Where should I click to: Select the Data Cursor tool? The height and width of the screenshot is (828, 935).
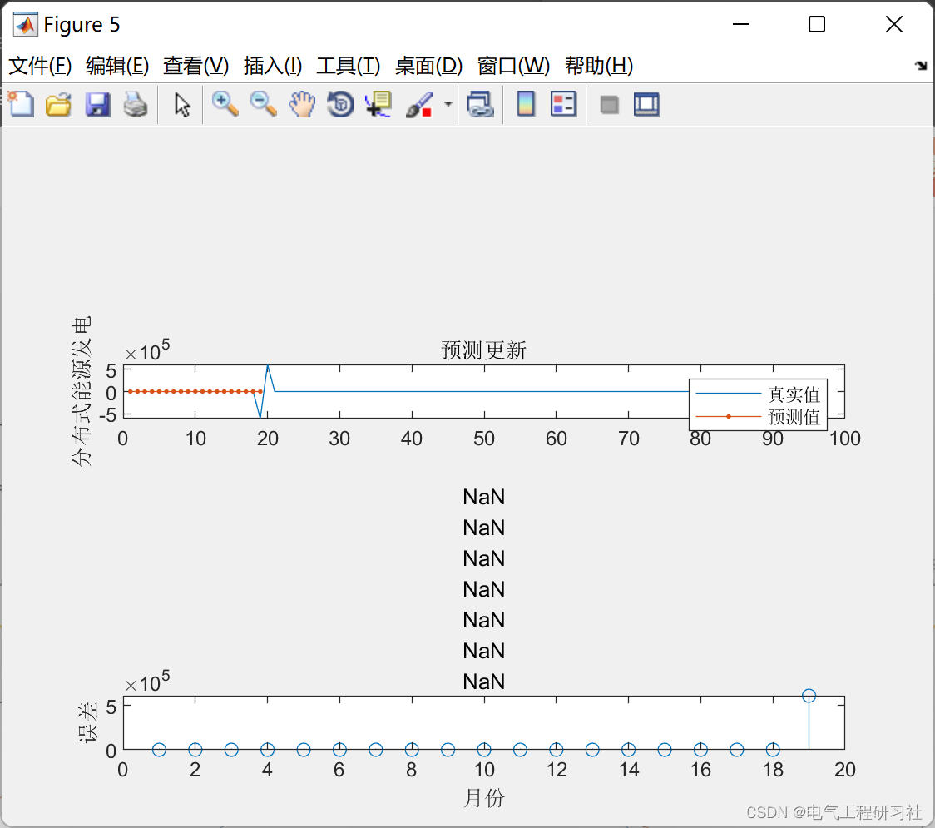[378, 104]
